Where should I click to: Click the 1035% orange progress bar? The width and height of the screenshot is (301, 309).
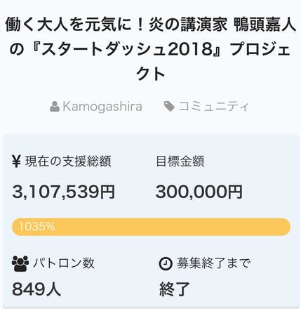(x=151, y=227)
